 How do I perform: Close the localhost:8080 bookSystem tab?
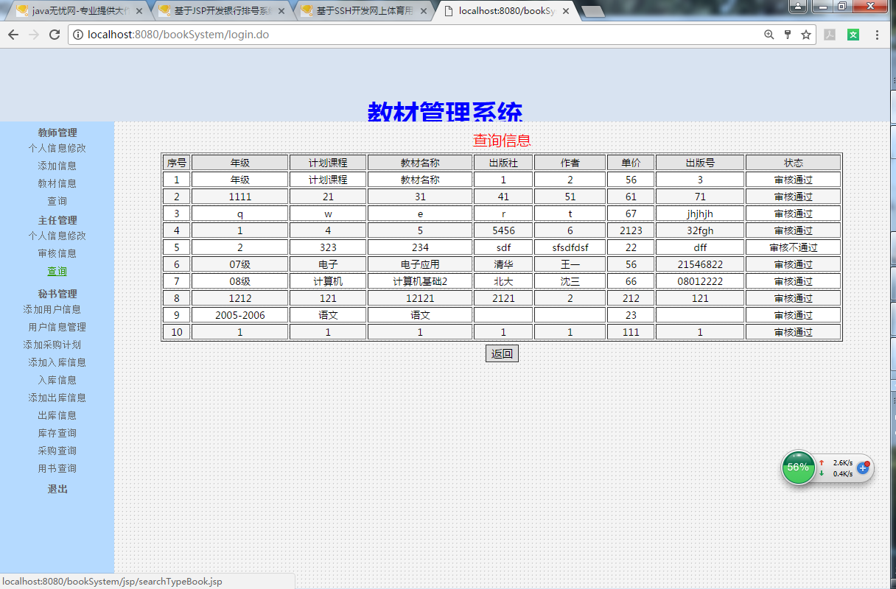coord(566,11)
